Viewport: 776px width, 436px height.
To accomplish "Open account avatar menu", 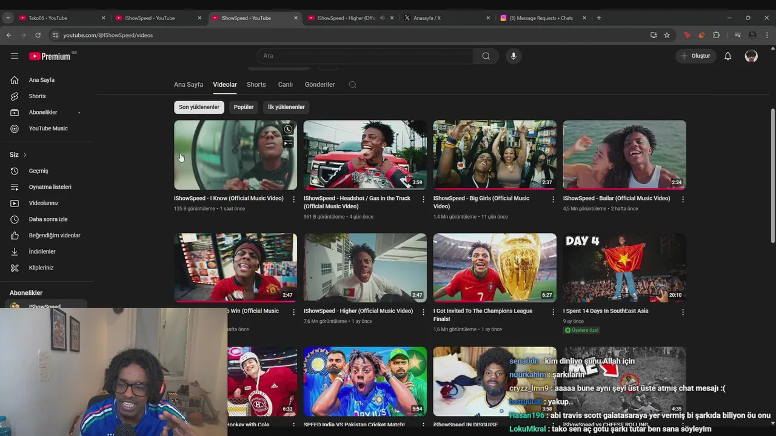I will (x=751, y=56).
